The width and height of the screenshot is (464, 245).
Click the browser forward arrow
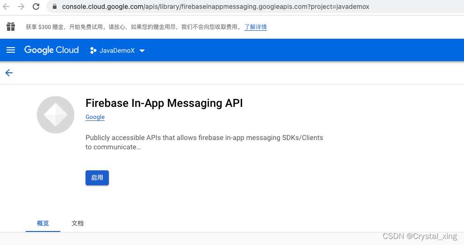click(21, 7)
